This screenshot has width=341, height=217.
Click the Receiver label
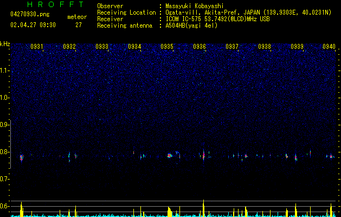pos(110,19)
